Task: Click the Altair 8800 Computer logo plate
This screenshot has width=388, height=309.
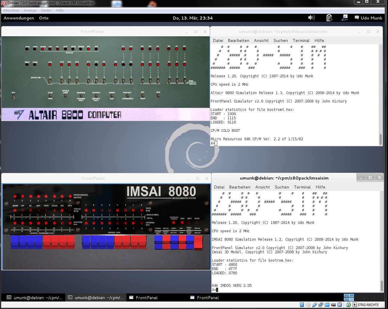Action: point(105,114)
